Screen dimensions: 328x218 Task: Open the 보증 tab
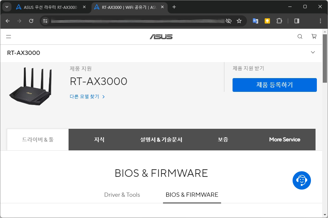pyautogui.click(x=223, y=140)
